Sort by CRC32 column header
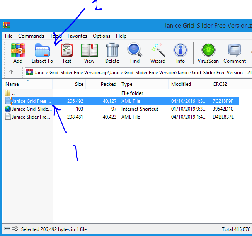The width and height of the screenshot is (252, 236). [x=224, y=84]
